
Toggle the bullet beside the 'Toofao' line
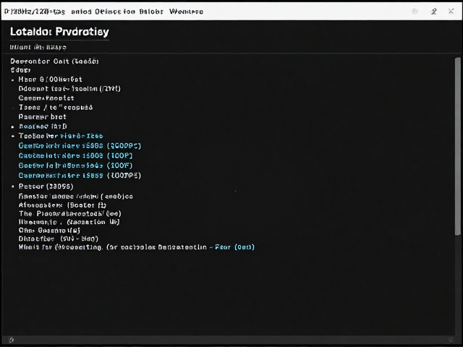point(13,137)
